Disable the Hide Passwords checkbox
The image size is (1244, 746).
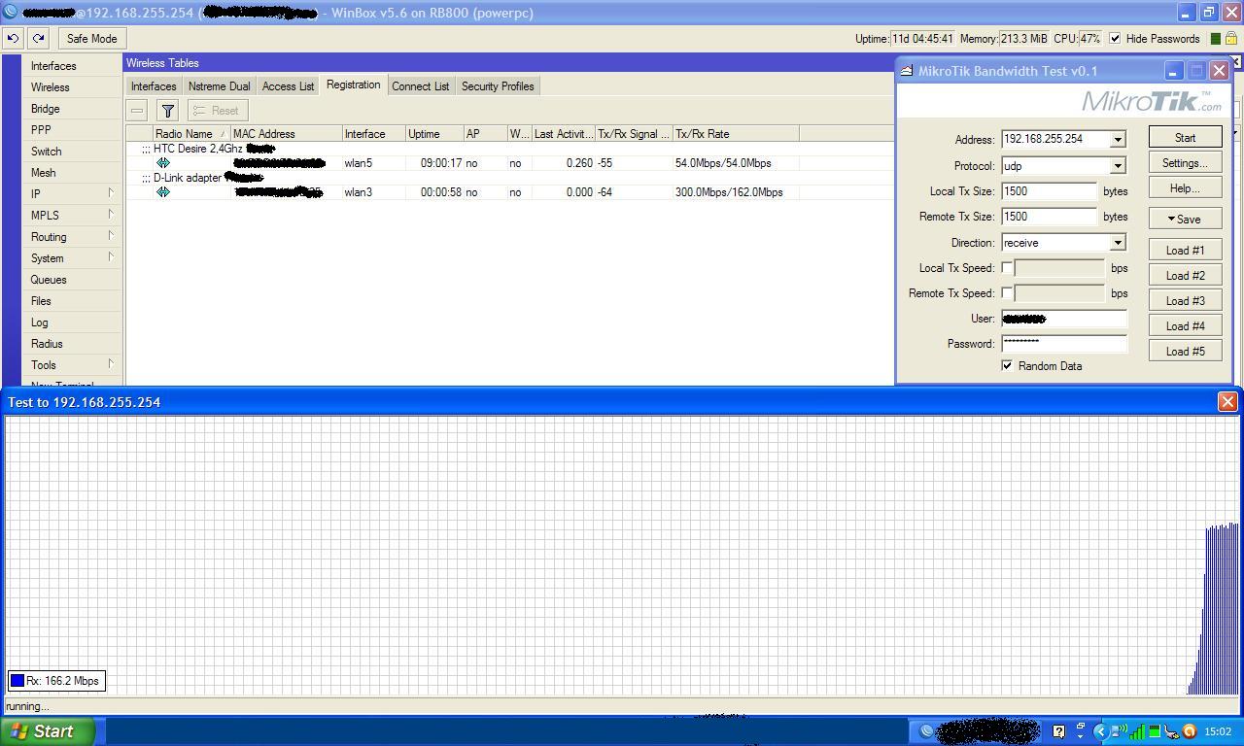coord(1113,39)
